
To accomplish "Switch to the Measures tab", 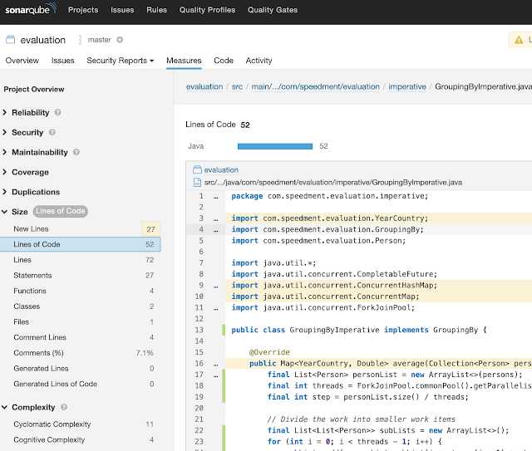I will [184, 61].
